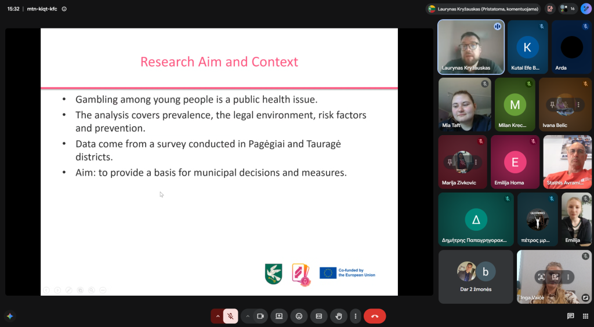The height and width of the screenshot is (327, 594).
Task: Open audio settings arrow beside microphone
Action: coord(218,316)
